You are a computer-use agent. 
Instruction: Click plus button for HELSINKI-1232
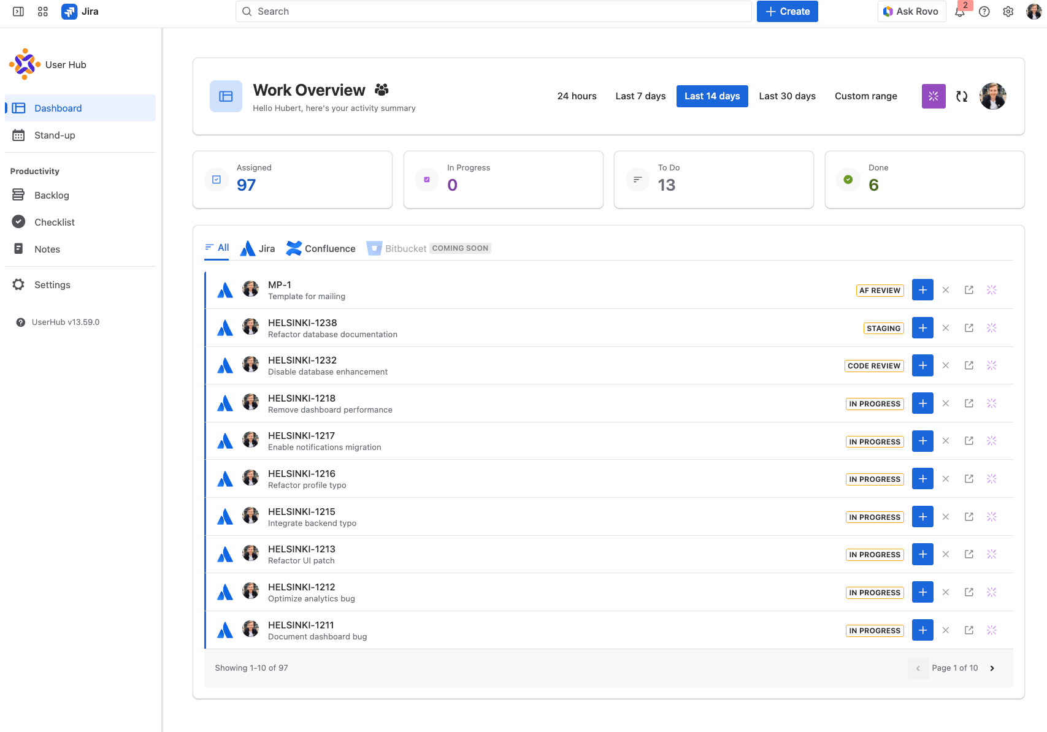point(922,365)
